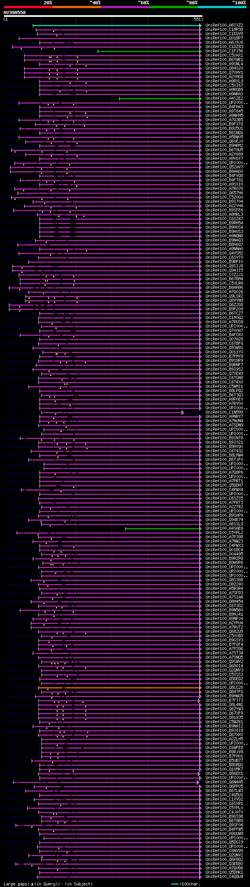
Task: Click the cyan alignment bar for A8IXZ2
Action: coord(116,25)
